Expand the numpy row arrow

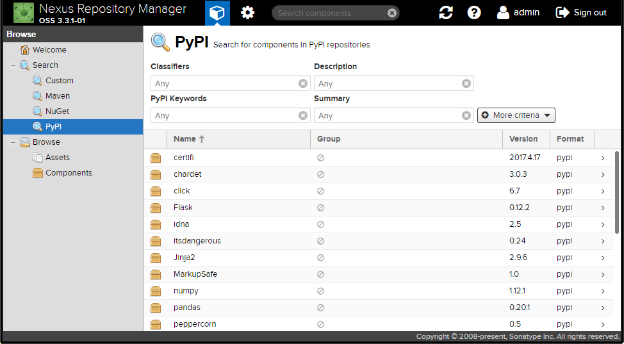pyautogui.click(x=603, y=292)
